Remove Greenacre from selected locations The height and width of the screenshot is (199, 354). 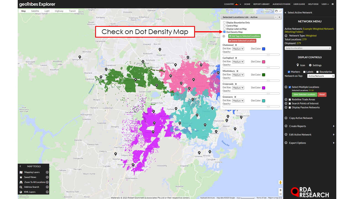(235, 97)
